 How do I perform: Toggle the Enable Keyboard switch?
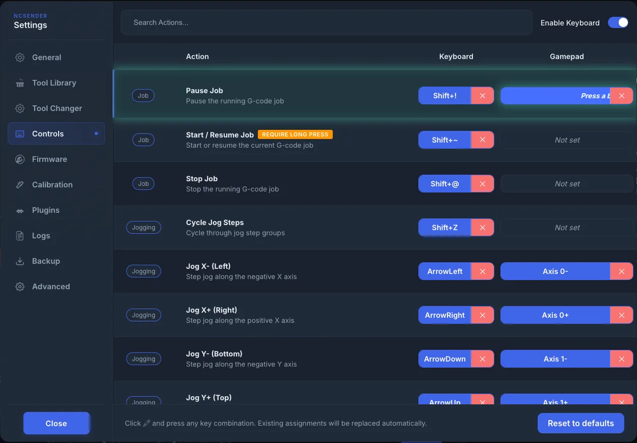click(x=618, y=22)
